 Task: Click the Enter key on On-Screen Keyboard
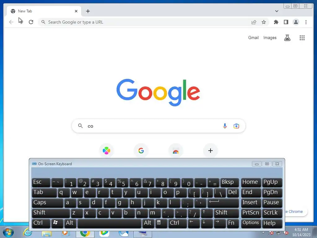tap(223, 203)
